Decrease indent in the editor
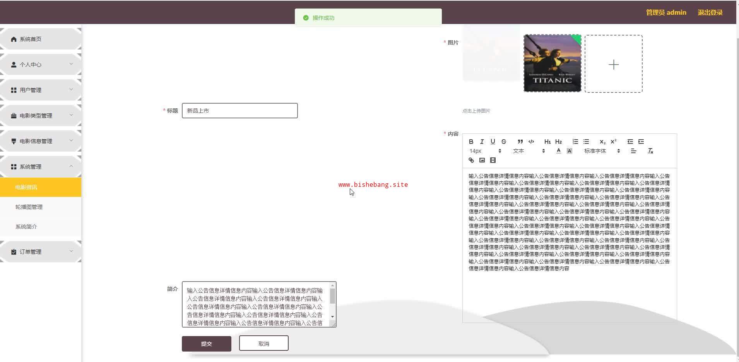The image size is (739, 362). tap(630, 142)
